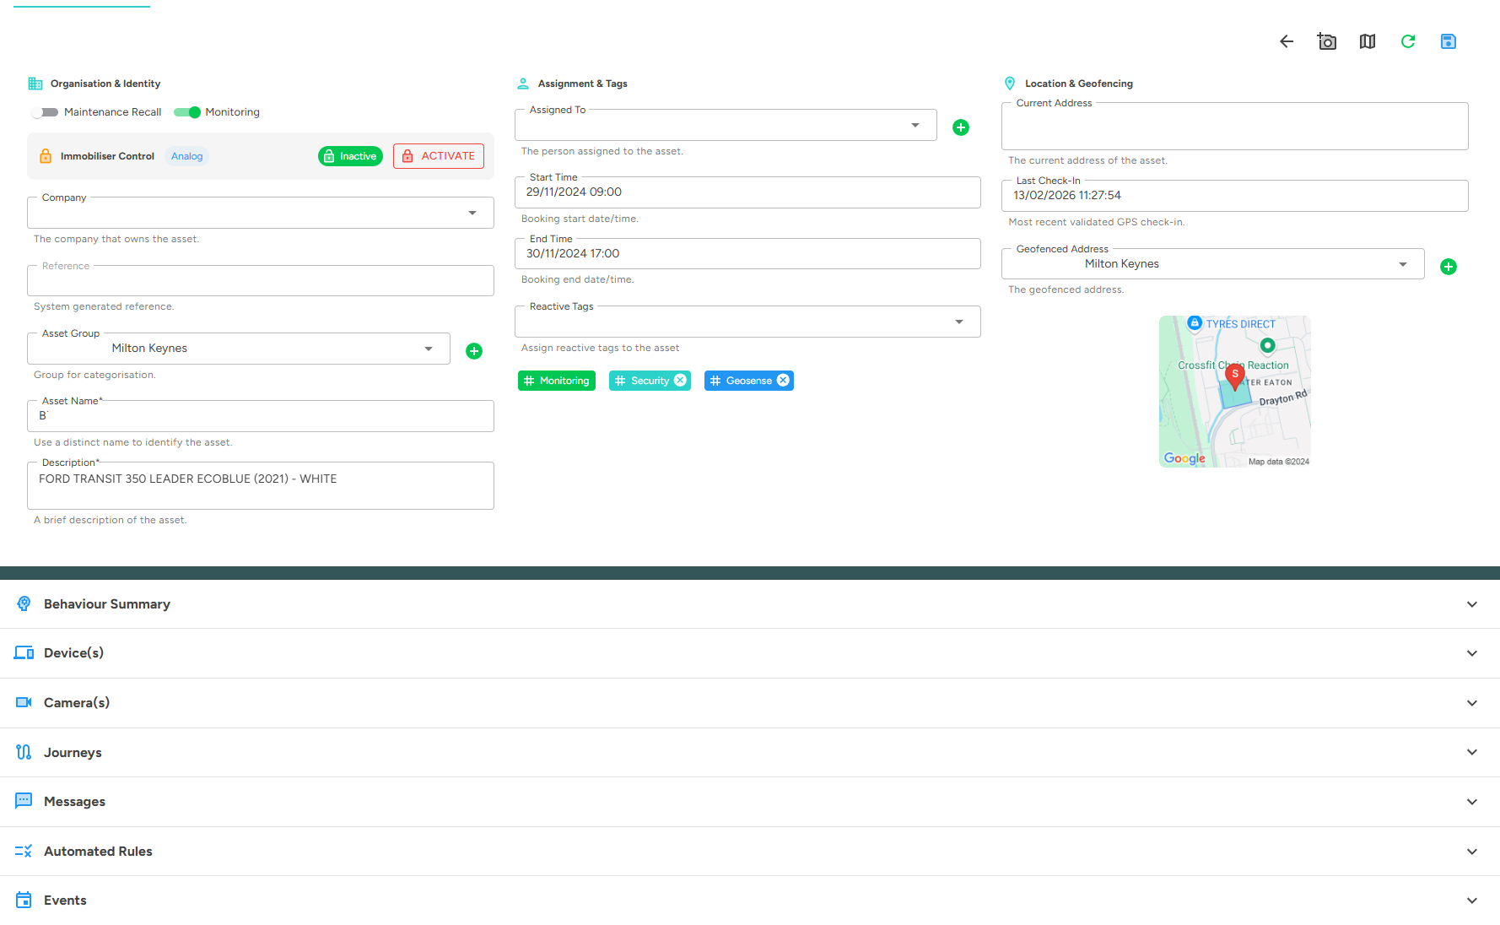Add a new assignee with plus icon
Screen dimensions: 1500x925
point(961,127)
